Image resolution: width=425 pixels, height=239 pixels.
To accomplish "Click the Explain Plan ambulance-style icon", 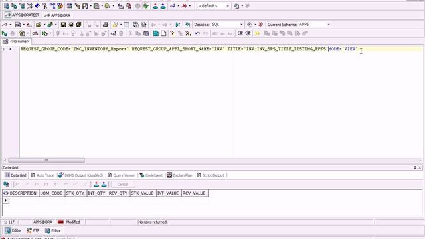I will [35, 33].
